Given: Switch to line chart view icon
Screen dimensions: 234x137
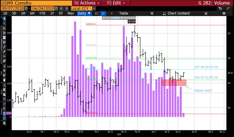Looking at the screenshot, I should point(97,13).
